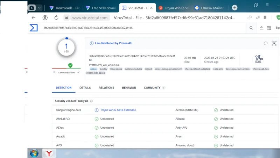Click the detect-debug-environment tag

click(168, 69)
